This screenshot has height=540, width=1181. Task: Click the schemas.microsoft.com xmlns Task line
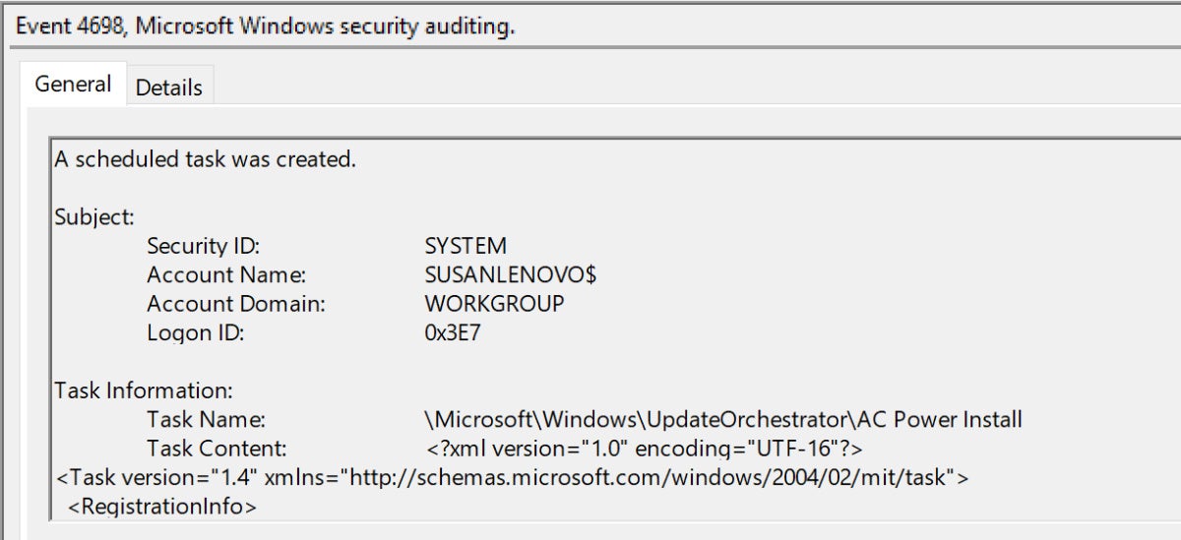click(x=512, y=478)
